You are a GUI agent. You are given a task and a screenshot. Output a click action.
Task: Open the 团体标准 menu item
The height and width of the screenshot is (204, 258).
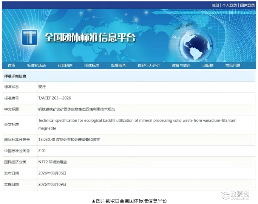click(x=92, y=65)
